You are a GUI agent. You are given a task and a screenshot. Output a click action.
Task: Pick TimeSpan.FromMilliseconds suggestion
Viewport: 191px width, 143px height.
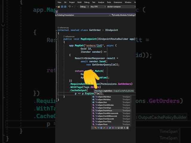pos(111,116)
